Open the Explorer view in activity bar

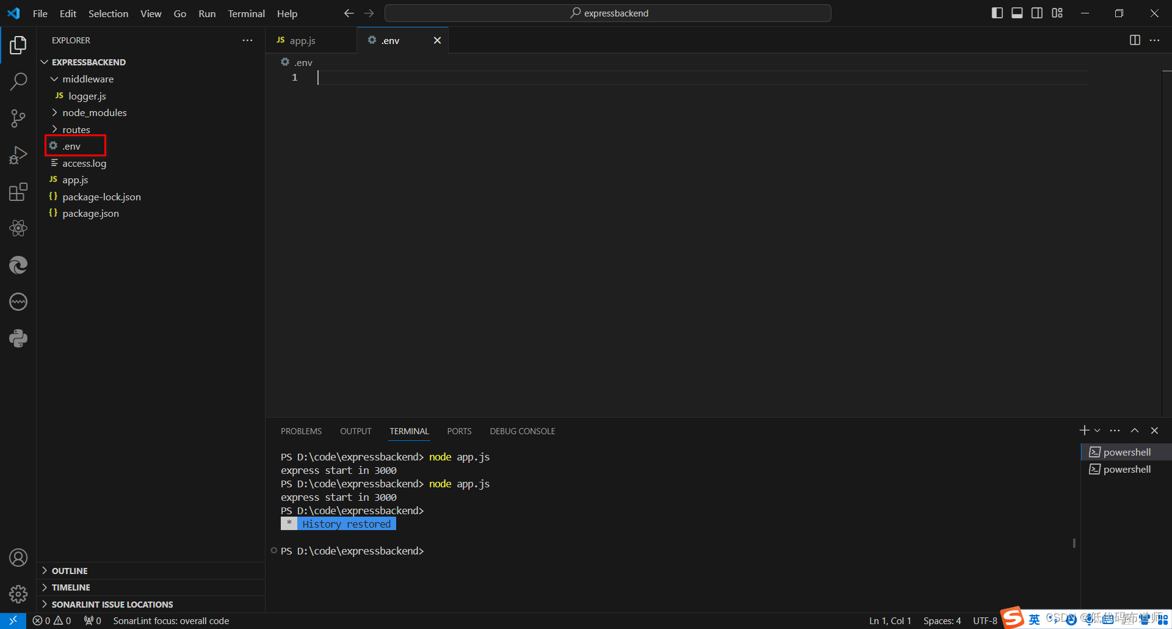pos(18,45)
